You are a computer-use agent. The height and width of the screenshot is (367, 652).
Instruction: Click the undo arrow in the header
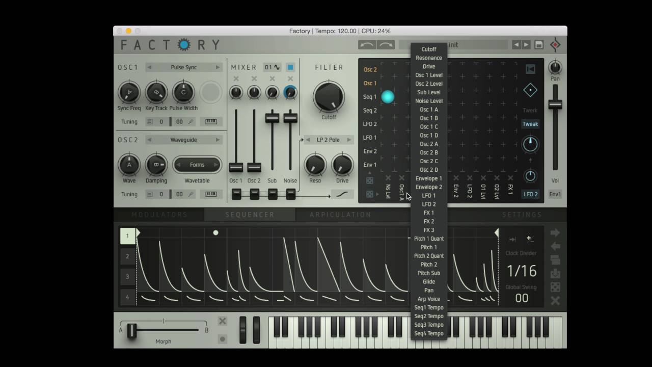click(367, 45)
